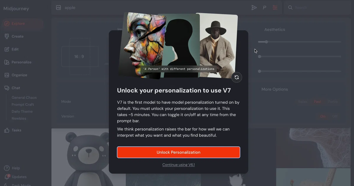Click the Help question mark icon
Screen dimensions: 354x186
coord(7,168)
